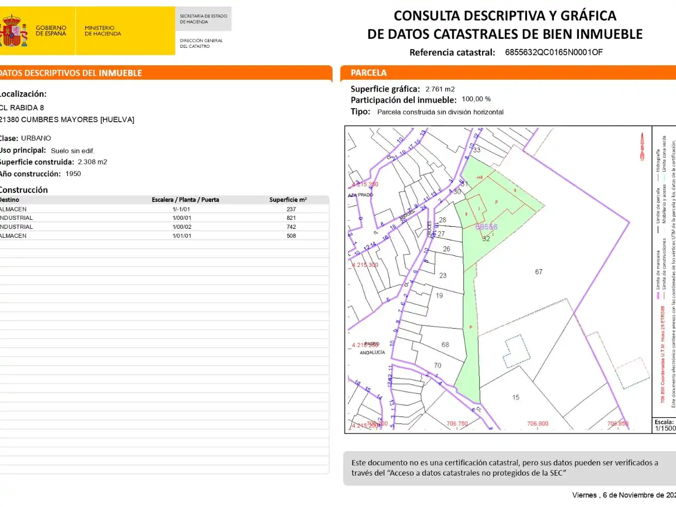Select cadastral reference 6855632QC0165N0001OF
Screen dimensions: 676x507
tap(554, 52)
